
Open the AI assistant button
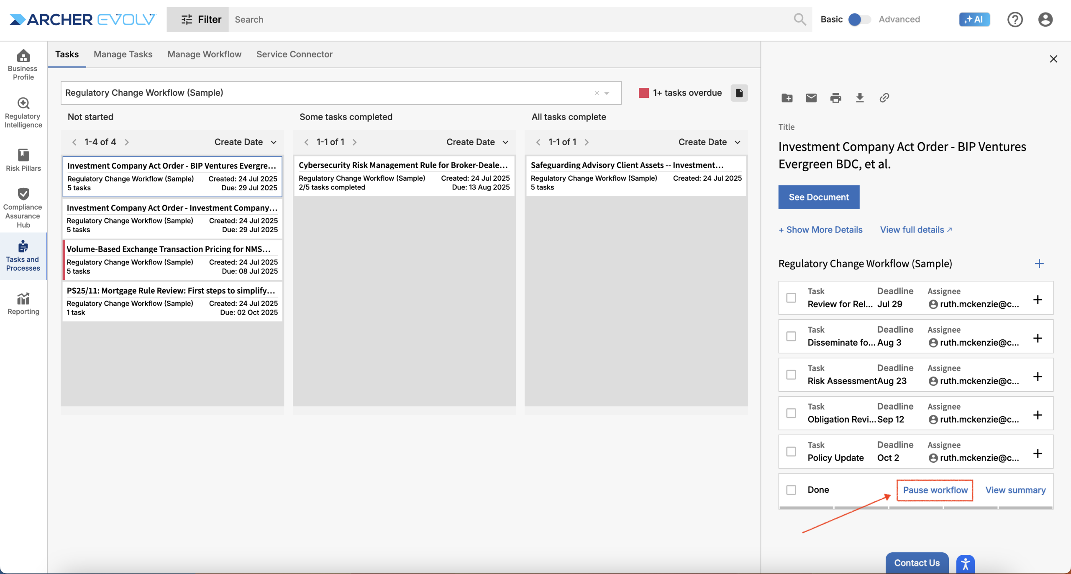pyautogui.click(x=974, y=19)
